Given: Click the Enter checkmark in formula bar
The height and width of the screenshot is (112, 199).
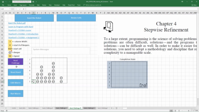Looking at the screenshot, I should coord(20,9).
